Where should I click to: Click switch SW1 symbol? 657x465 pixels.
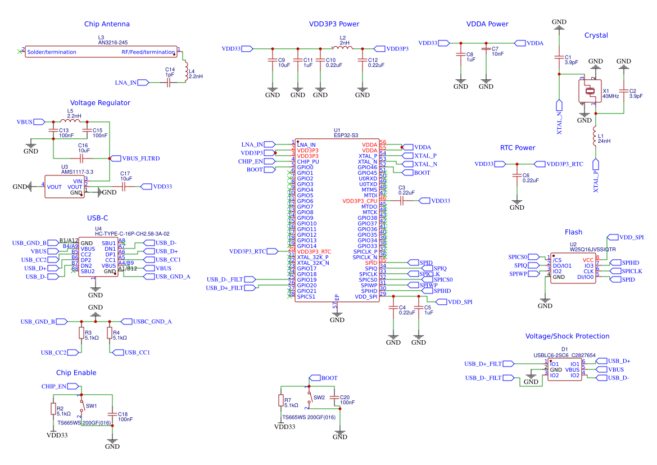click(x=81, y=407)
